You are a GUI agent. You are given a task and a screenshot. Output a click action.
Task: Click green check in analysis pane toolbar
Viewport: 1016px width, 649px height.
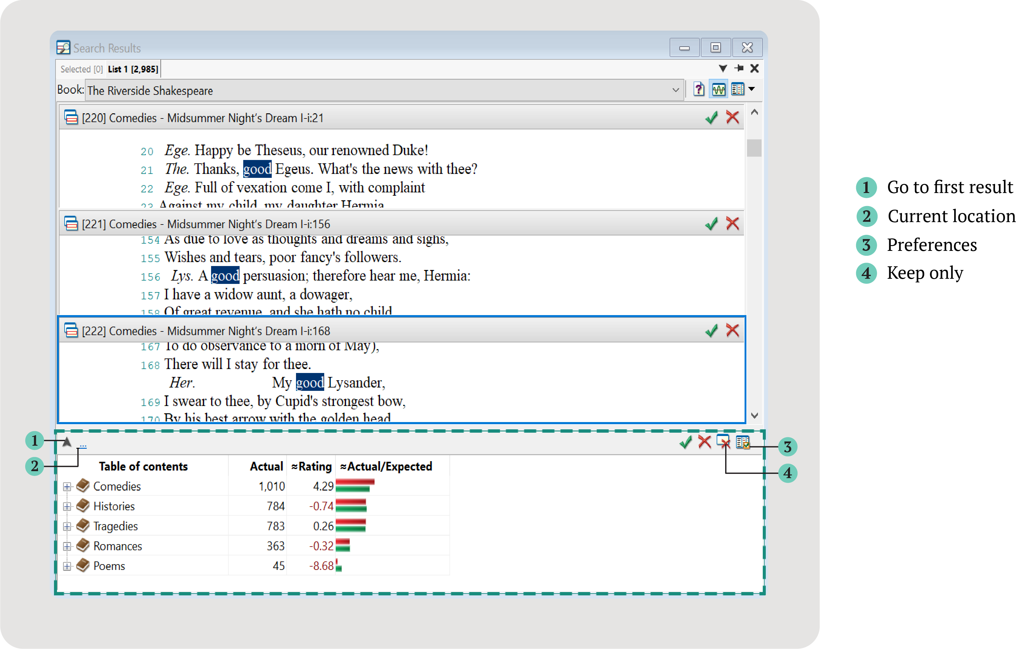686,442
